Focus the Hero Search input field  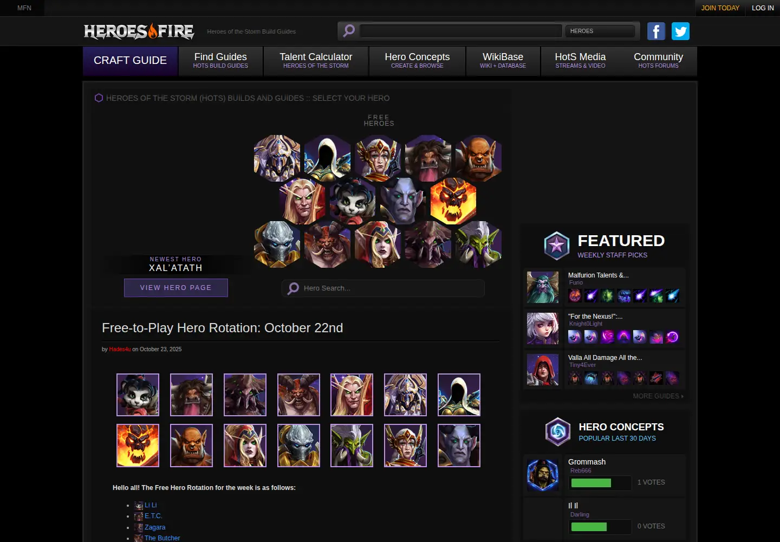tap(383, 288)
